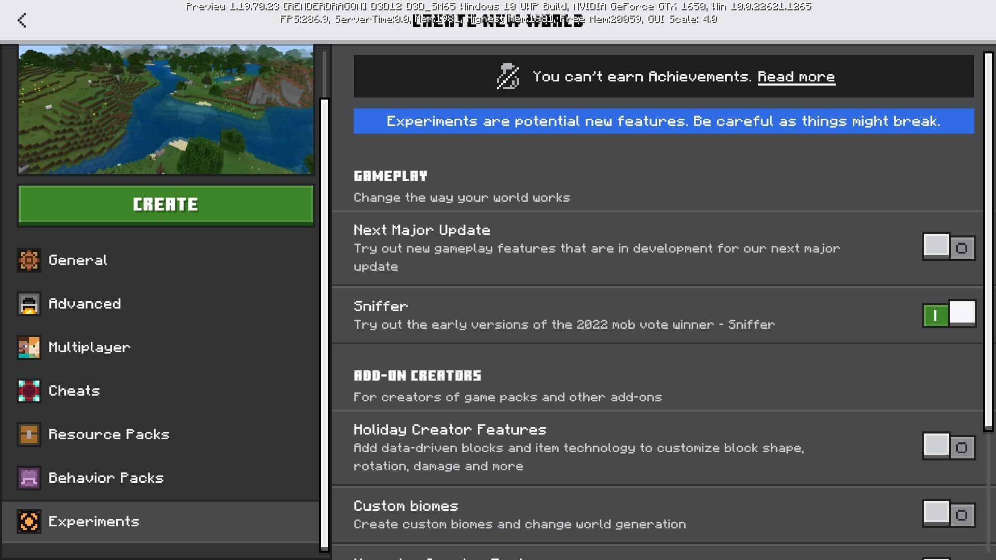Enable Holiday Creator Features toggle
This screenshot has width=996, height=560.
pos(949,446)
